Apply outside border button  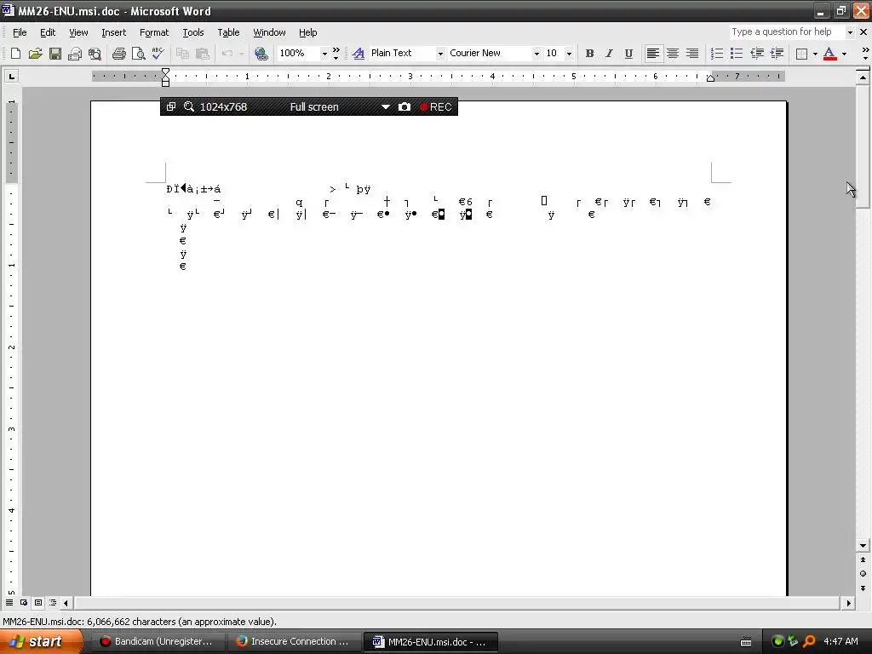click(x=802, y=54)
